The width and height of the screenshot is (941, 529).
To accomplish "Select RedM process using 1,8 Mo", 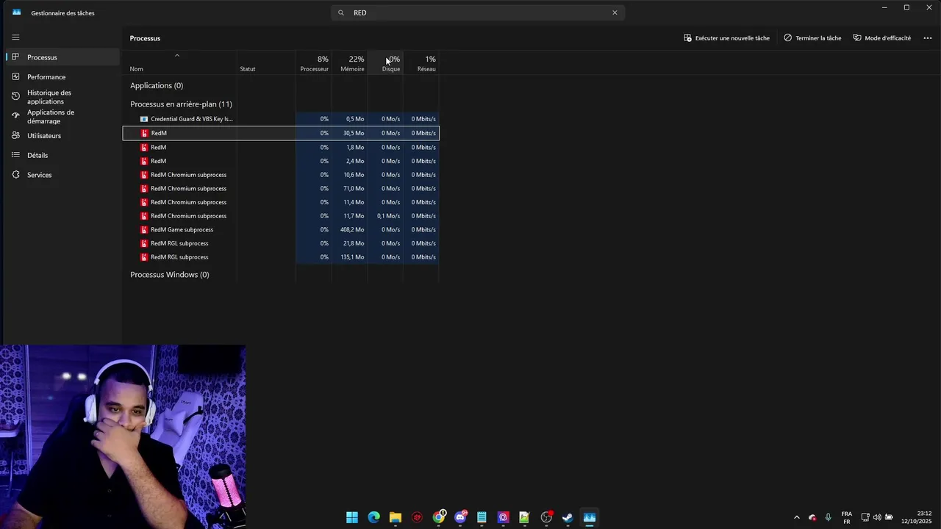I will (x=281, y=147).
